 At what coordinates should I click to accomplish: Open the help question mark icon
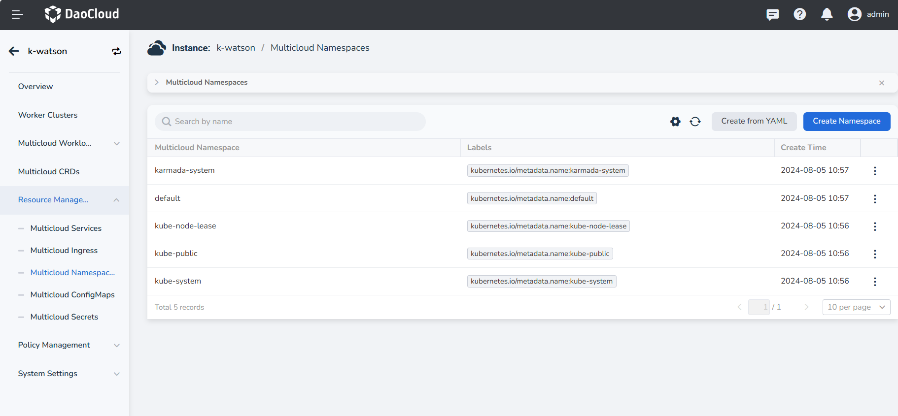[x=799, y=14]
